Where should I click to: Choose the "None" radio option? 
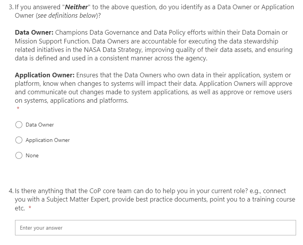(x=19, y=155)
